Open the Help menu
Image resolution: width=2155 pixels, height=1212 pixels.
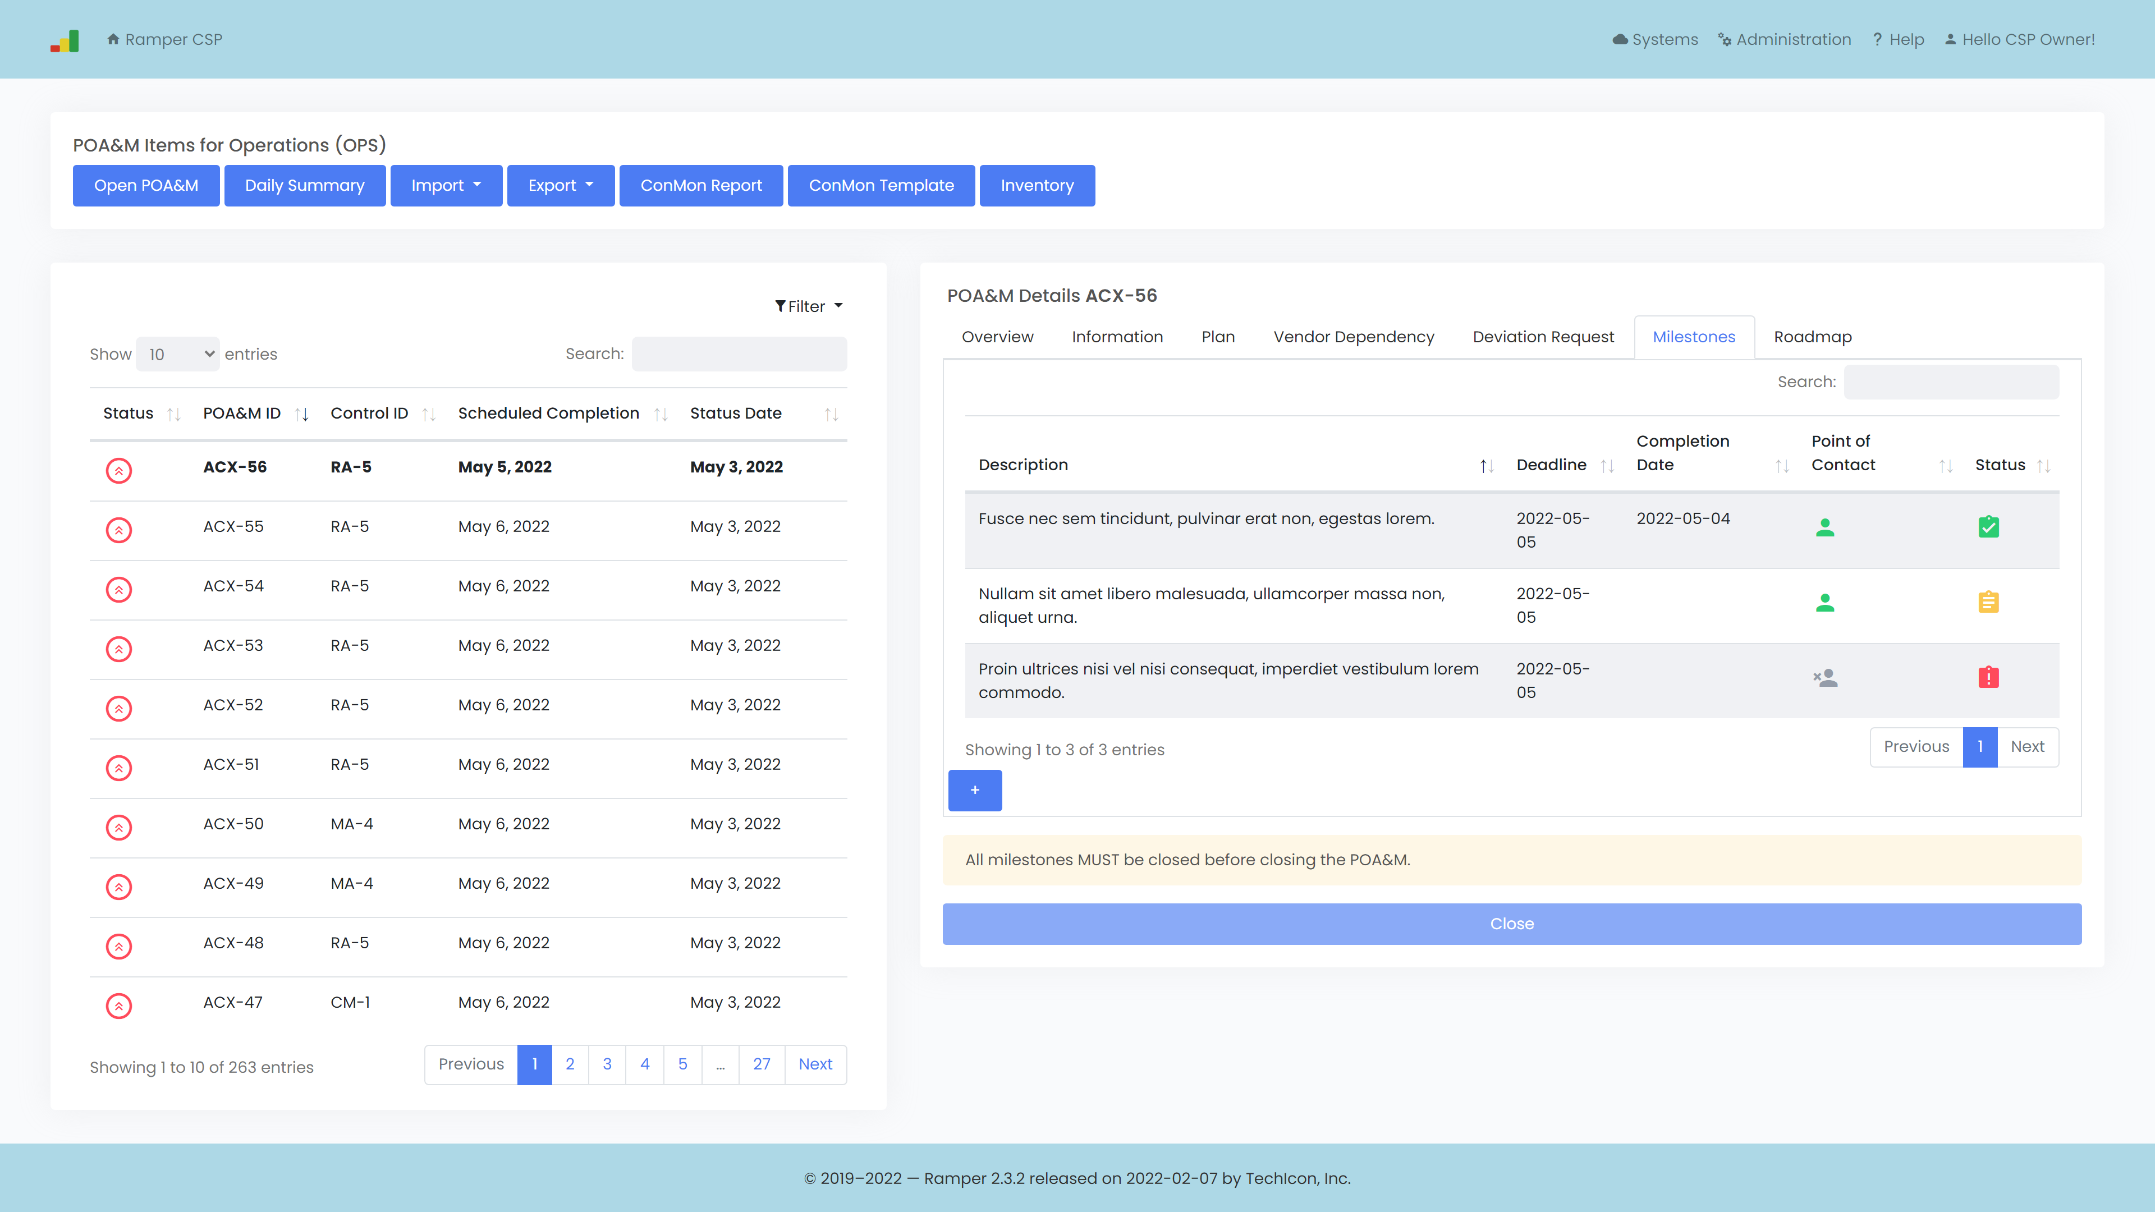1898,39
